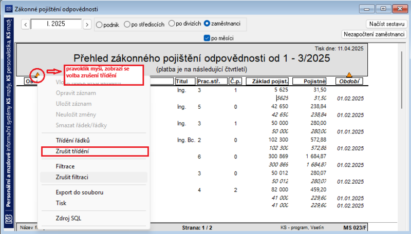Viewport: 411px width, 234px height.
Task: Click the Ing. Bc. title cell
Action: pyautogui.click(x=186, y=140)
